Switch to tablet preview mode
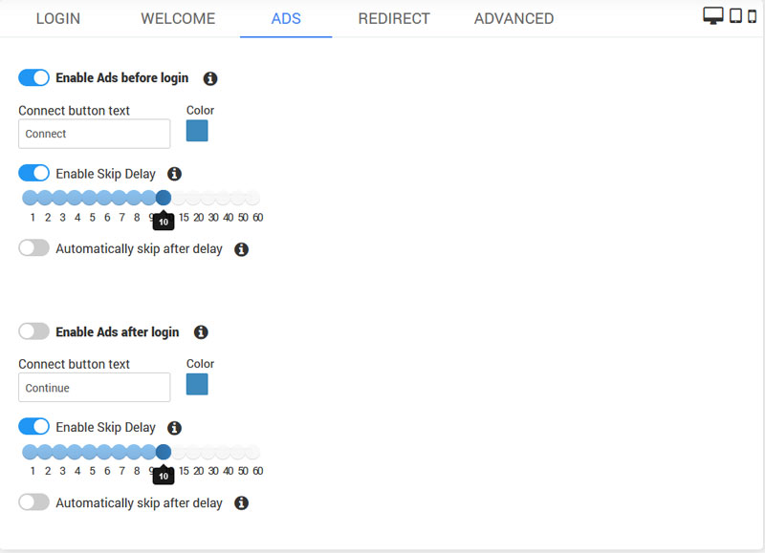The width and height of the screenshot is (765, 553). pyautogui.click(x=735, y=16)
